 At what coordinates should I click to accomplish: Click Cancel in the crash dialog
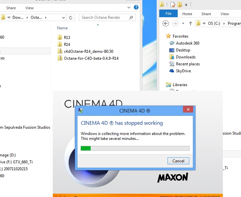[178, 161]
